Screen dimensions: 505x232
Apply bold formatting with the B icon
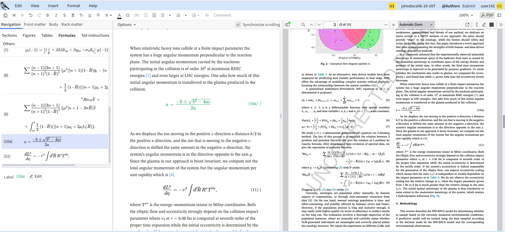point(48,15)
